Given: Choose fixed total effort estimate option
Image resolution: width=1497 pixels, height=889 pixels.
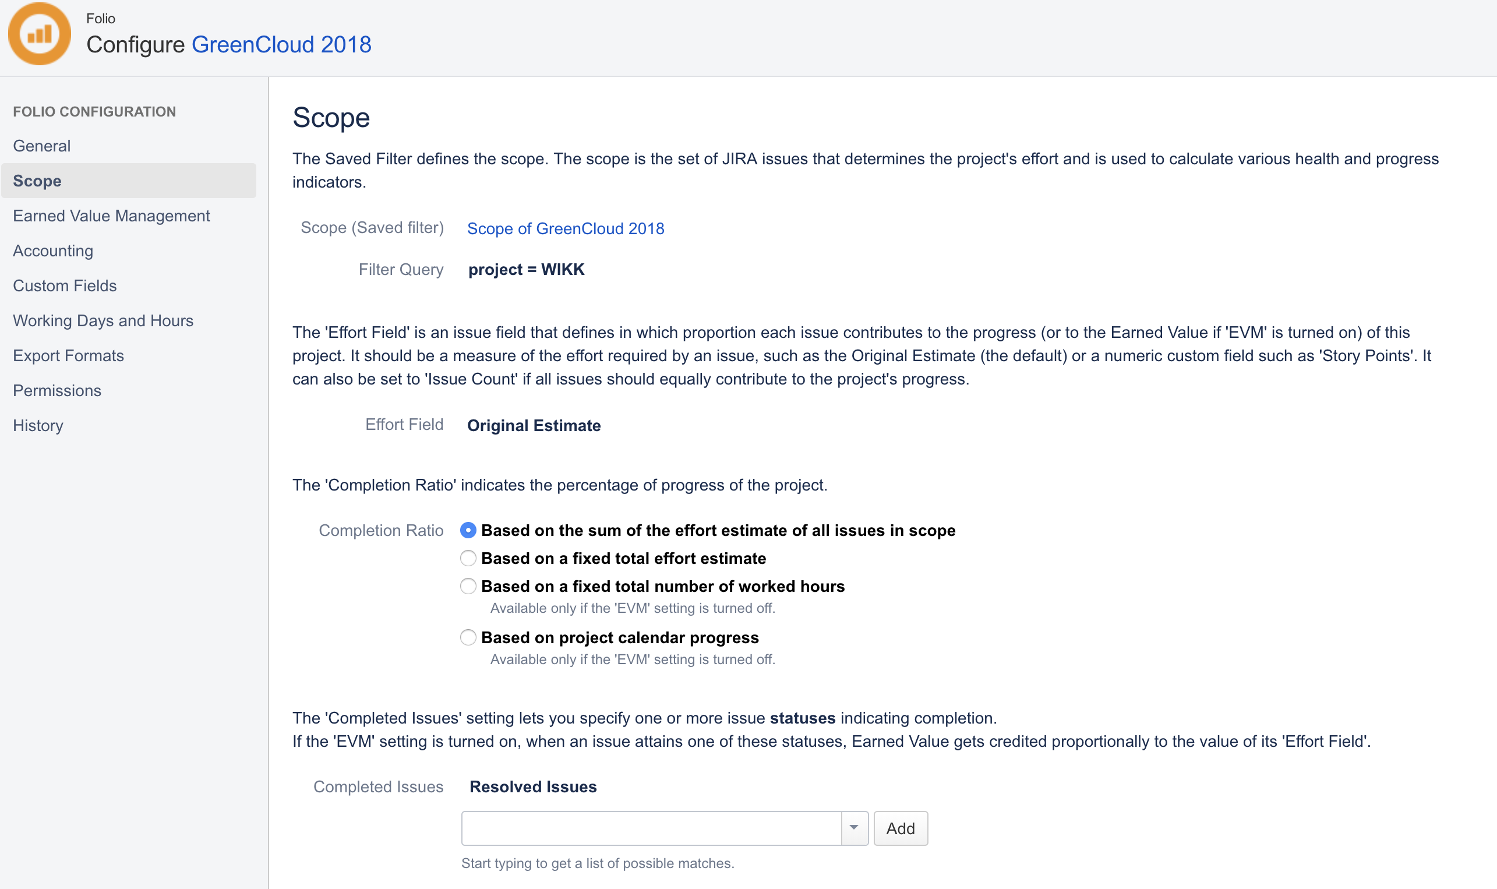Looking at the screenshot, I should click(468, 558).
